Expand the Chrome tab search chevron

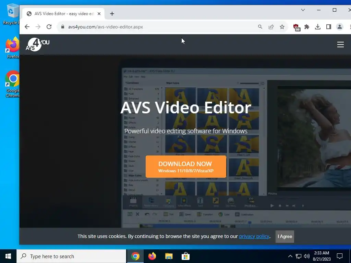(x=303, y=10)
